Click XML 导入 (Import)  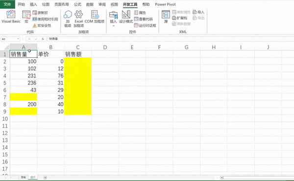pyautogui.click(x=198, y=12)
